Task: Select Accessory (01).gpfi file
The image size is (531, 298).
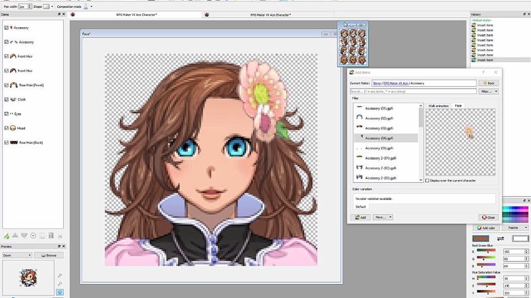Action: click(x=386, y=109)
